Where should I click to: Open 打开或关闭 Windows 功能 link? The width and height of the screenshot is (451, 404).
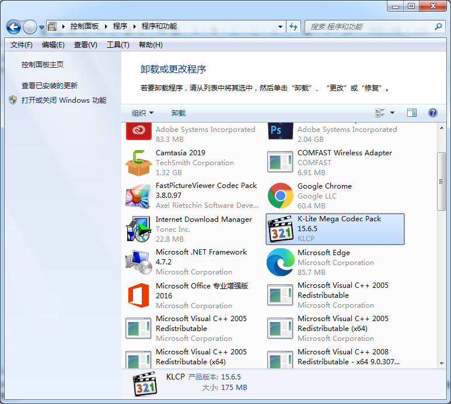click(64, 100)
